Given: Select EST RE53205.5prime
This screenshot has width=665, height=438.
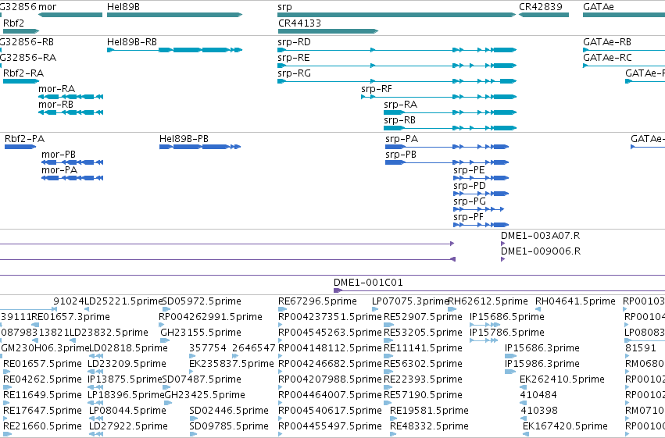Looking at the screenshot, I should 423,333.
